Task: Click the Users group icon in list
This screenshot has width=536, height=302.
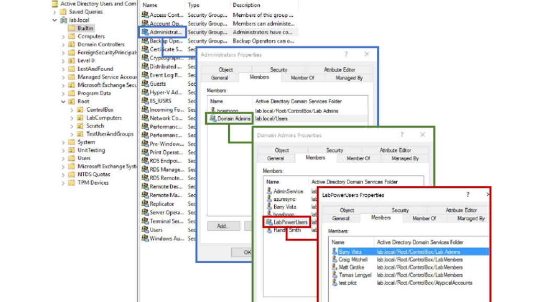Action: coord(145,230)
